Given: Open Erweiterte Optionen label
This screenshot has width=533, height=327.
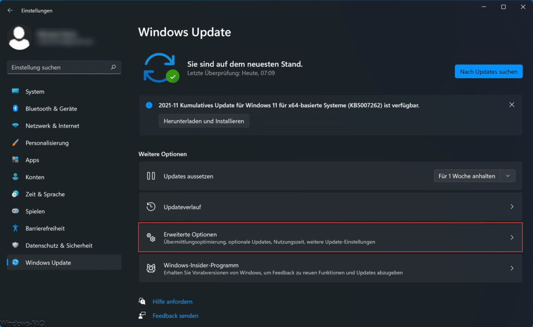Looking at the screenshot, I should 190,234.
